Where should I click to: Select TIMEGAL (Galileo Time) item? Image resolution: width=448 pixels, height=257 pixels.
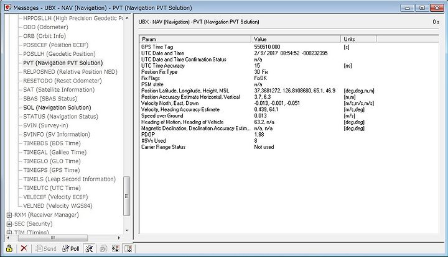[x=55, y=152]
